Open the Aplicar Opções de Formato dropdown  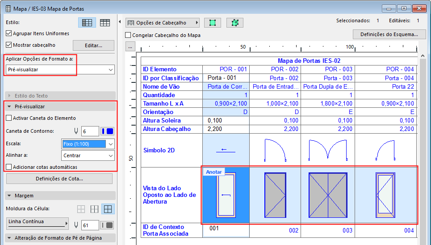point(60,70)
